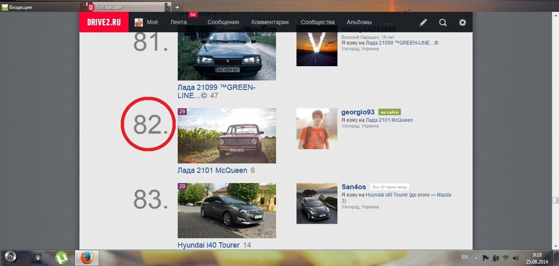Open Комментарии section
The image size is (559, 266).
(x=270, y=22)
